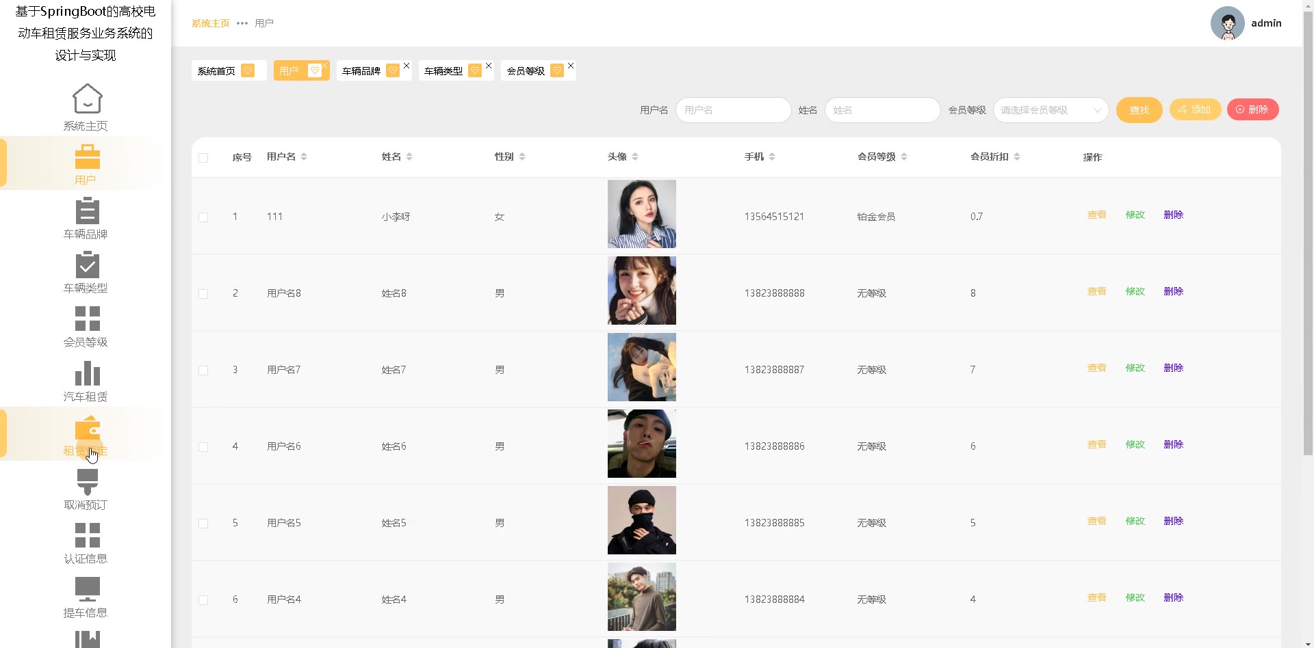The width and height of the screenshot is (1314, 648).
Task: Open avatar thumbnail of 姓名4
Action: [x=642, y=597]
